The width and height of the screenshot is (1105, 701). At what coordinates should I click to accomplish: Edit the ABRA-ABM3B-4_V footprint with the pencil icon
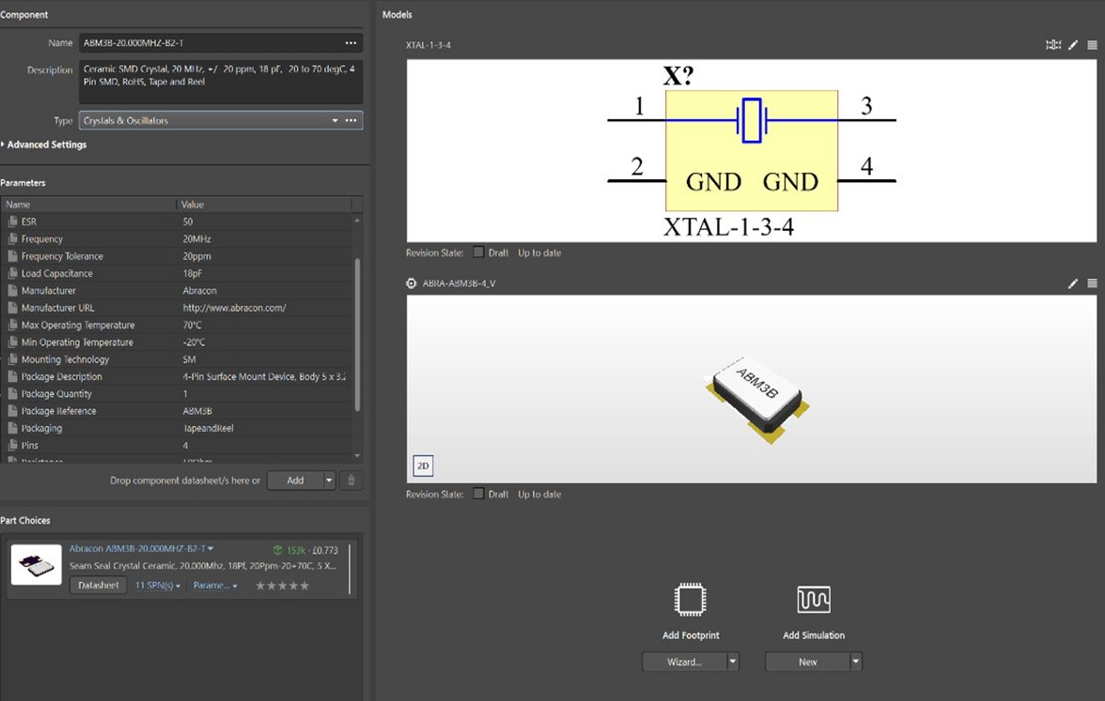[1073, 283]
